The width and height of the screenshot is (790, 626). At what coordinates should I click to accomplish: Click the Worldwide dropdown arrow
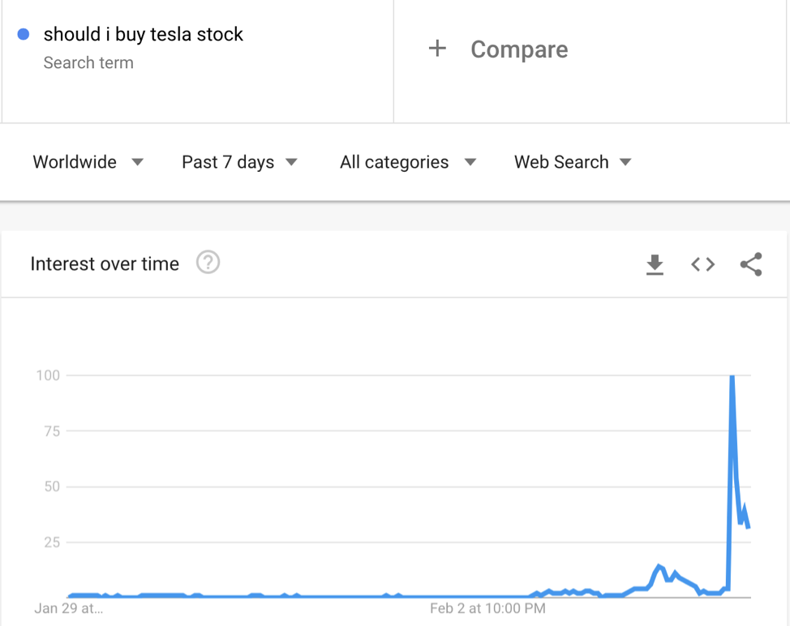pyautogui.click(x=138, y=162)
